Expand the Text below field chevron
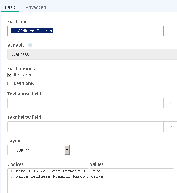Image resolution: width=177 pixels, height=193 pixels. coord(171,127)
